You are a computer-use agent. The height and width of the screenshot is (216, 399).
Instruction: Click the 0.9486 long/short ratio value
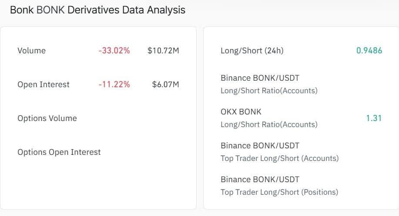point(369,51)
